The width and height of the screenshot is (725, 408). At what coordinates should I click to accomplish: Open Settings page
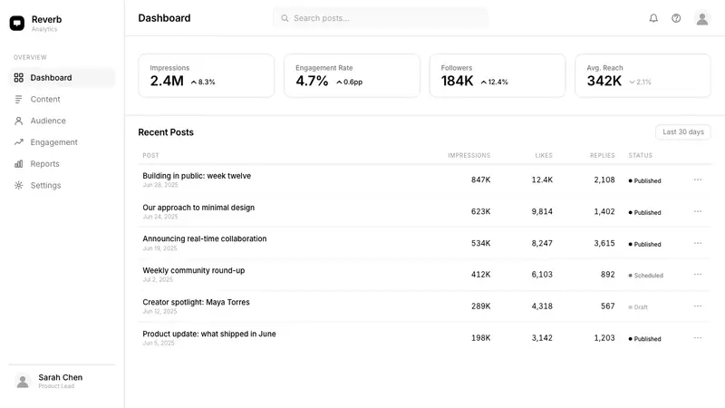point(62,185)
